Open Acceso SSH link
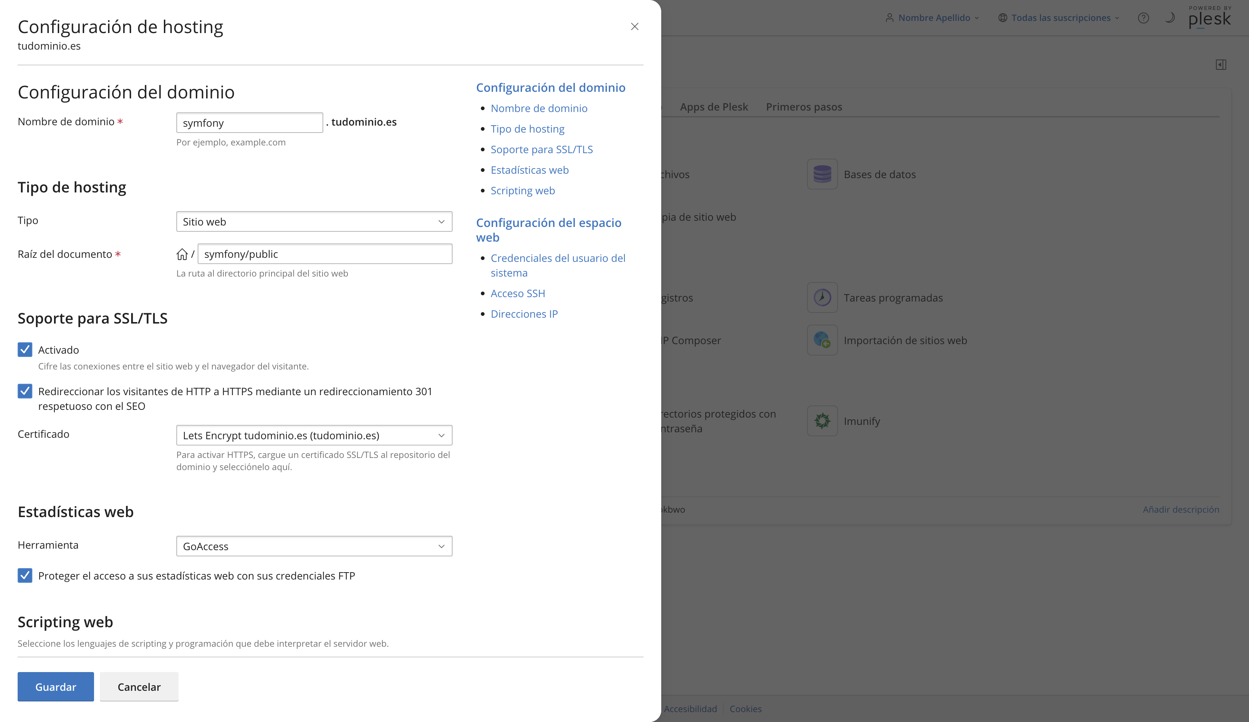 (518, 293)
